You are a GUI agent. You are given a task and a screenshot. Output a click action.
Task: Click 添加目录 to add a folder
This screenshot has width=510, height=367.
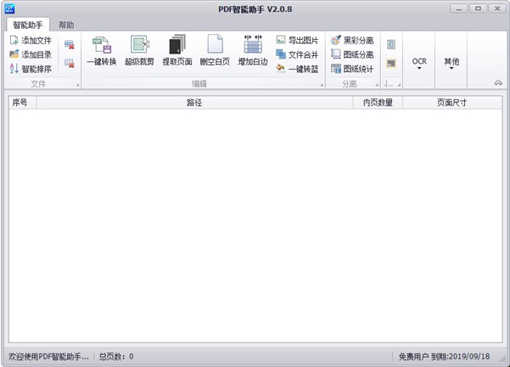(x=31, y=54)
